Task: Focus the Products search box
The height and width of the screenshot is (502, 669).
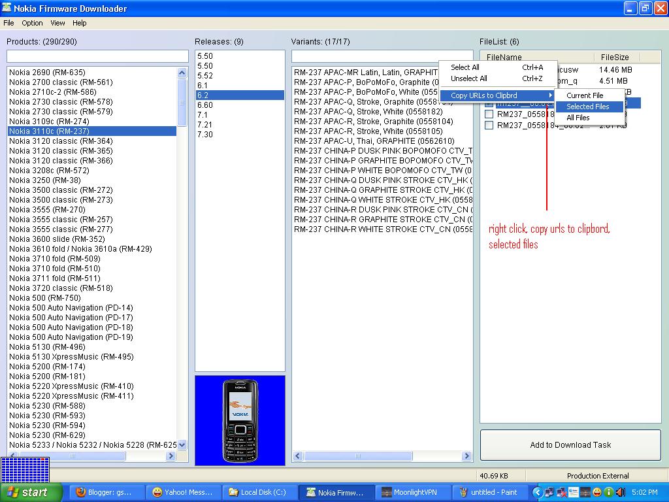Action: coord(97,56)
